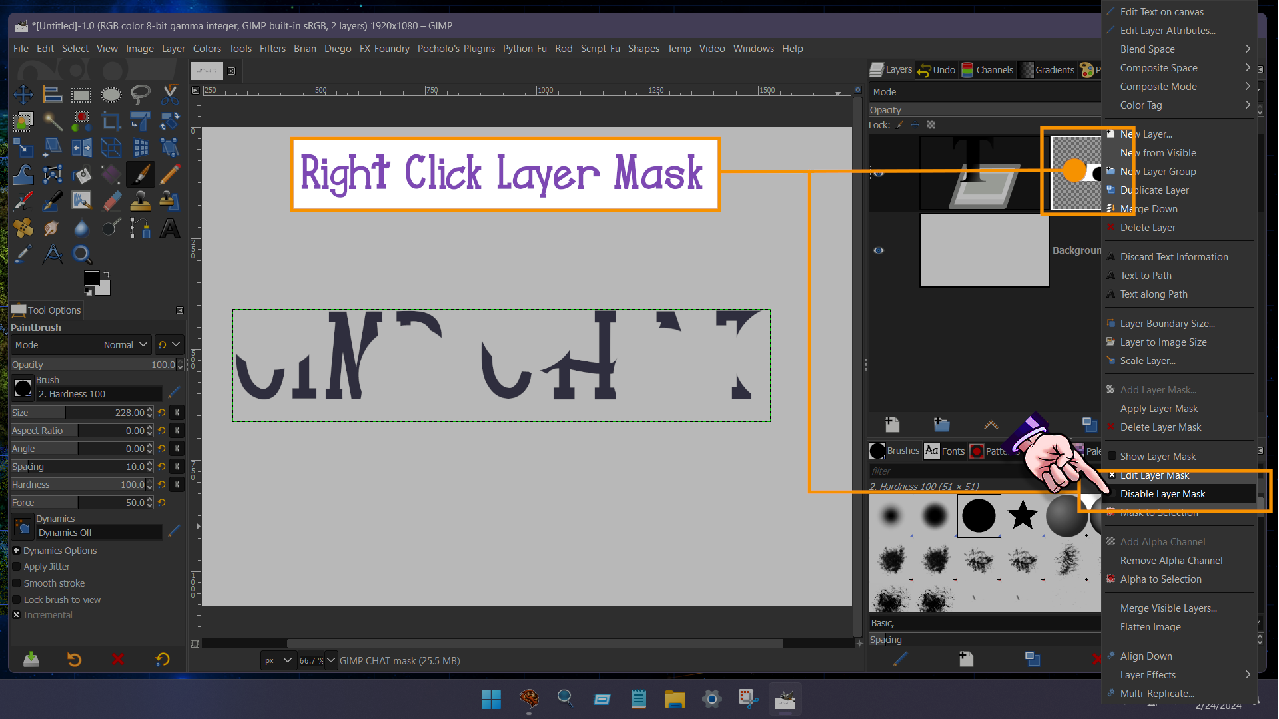The image size is (1279, 719).
Task: Enable Lock brush to view checkbox
Action: click(x=17, y=600)
